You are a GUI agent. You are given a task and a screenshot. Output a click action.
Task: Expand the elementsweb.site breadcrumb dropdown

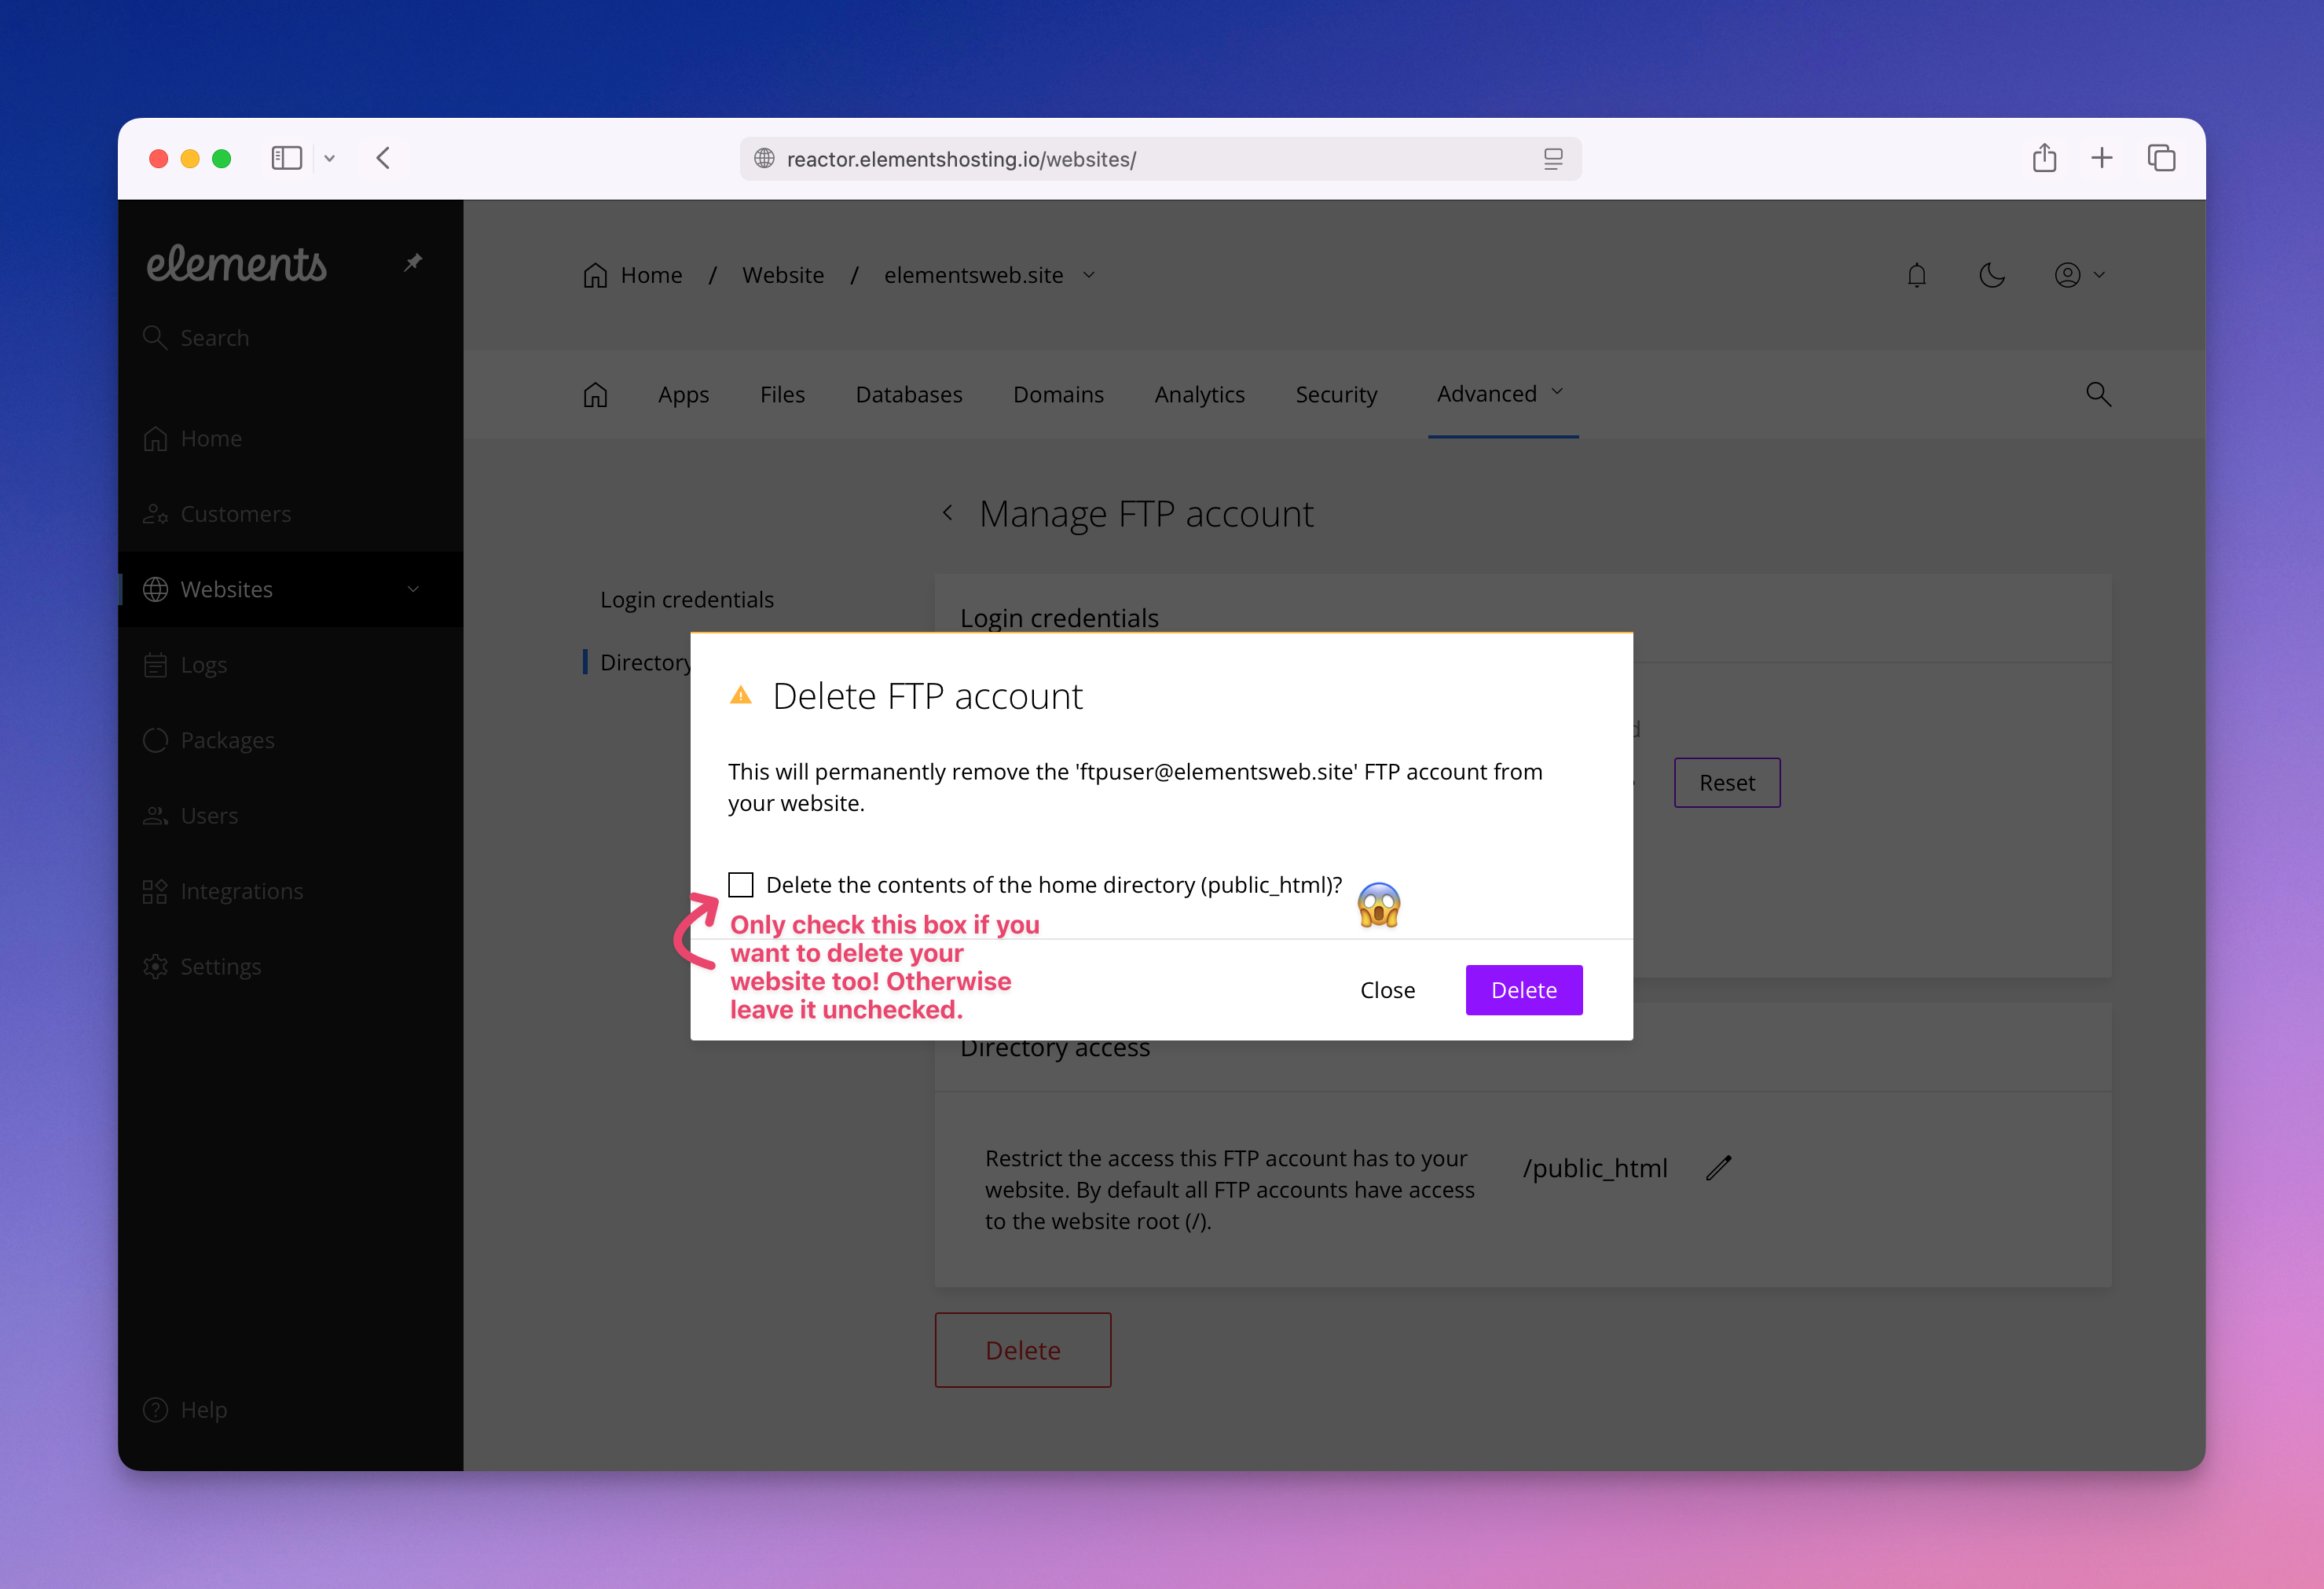point(1089,275)
